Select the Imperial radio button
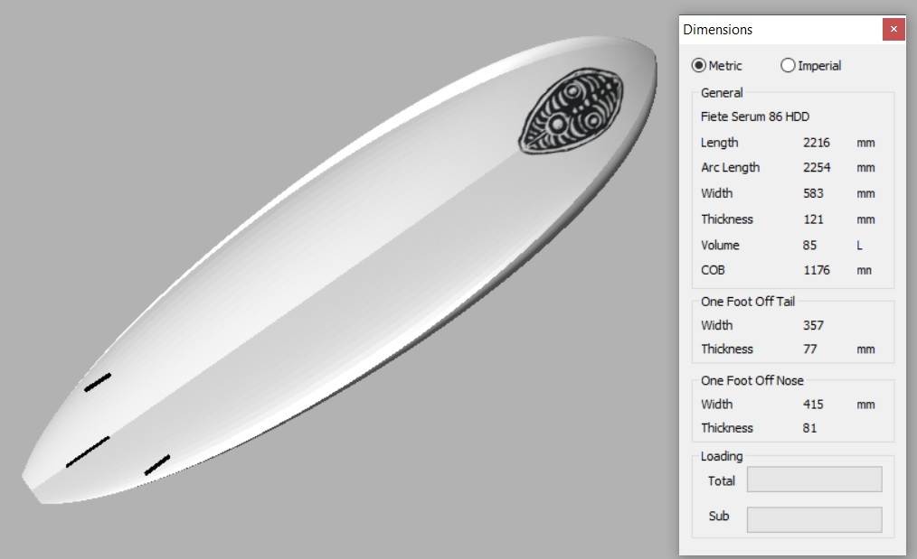The image size is (917, 559). (788, 65)
